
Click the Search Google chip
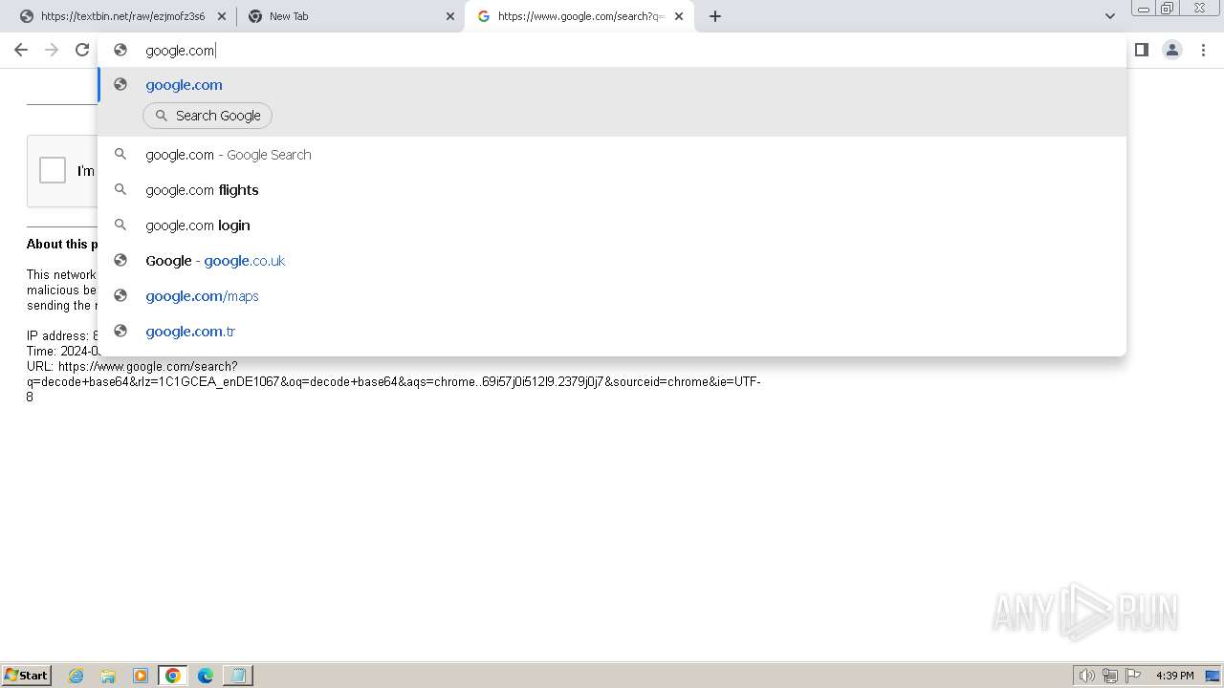(208, 116)
